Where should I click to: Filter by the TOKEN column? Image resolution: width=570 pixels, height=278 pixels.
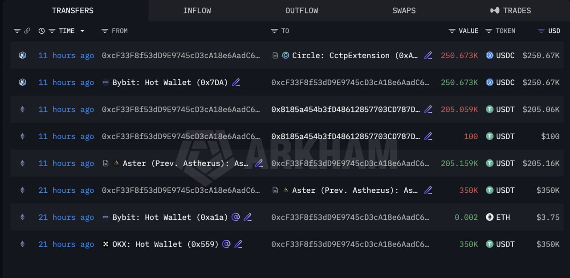(489, 31)
